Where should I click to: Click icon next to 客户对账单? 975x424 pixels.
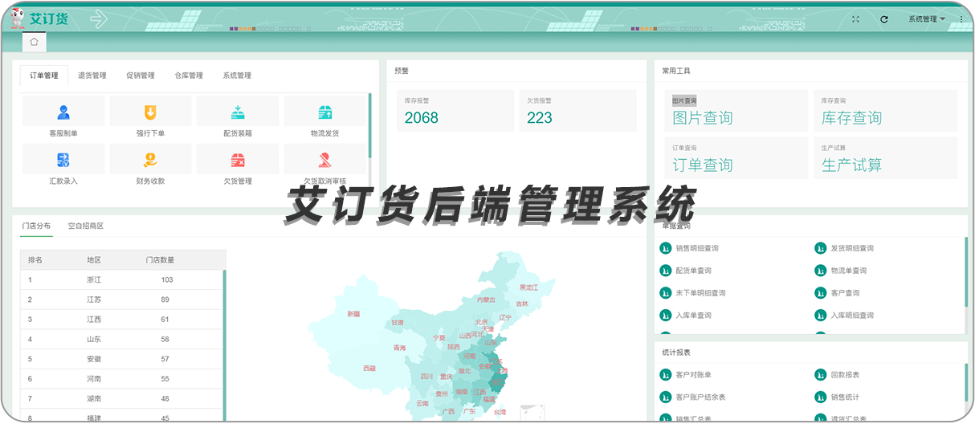(665, 375)
